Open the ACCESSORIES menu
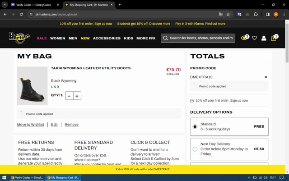 pos(107,38)
